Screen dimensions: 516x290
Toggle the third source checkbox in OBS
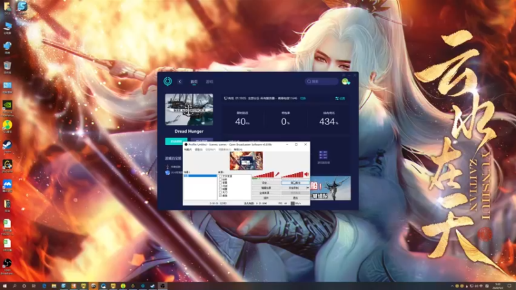tap(220, 182)
